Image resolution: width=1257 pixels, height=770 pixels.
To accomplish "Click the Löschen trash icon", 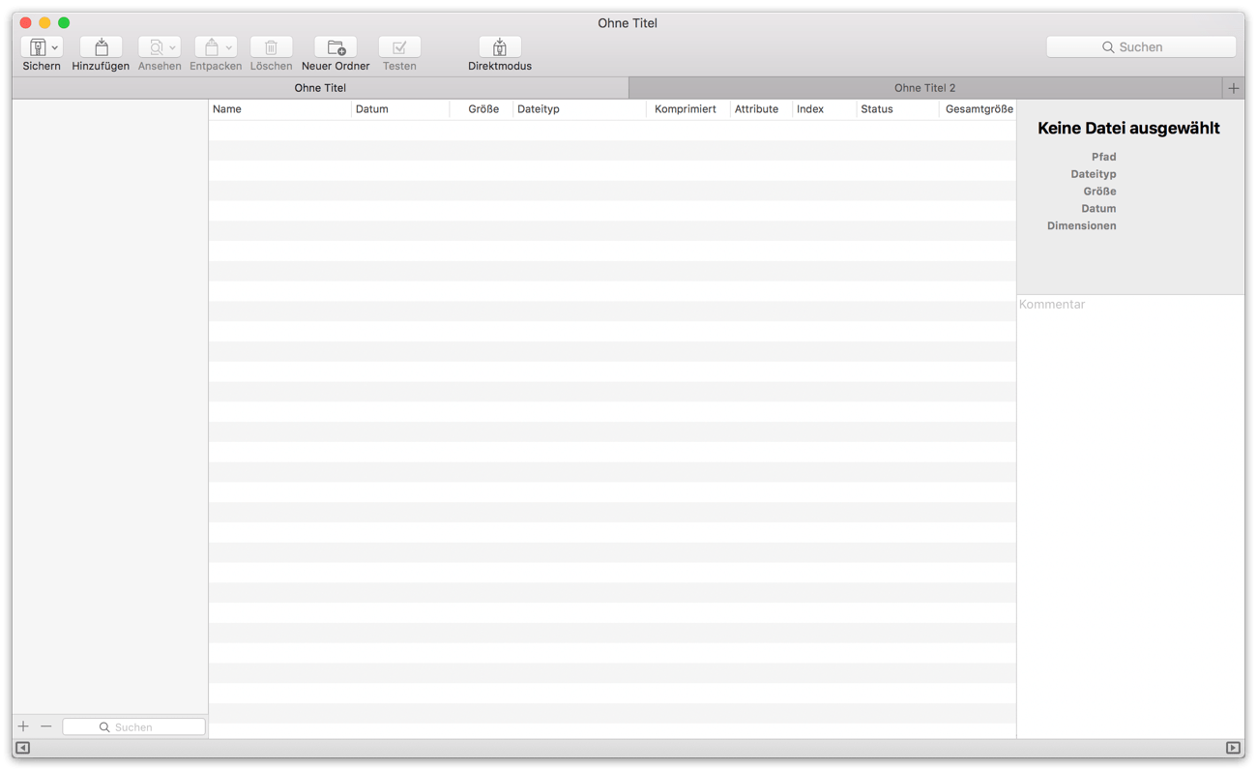I will point(271,47).
